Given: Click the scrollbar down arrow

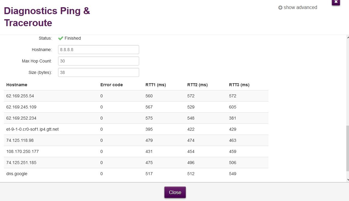Looking at the screenshot, I should tap(347, 179).
